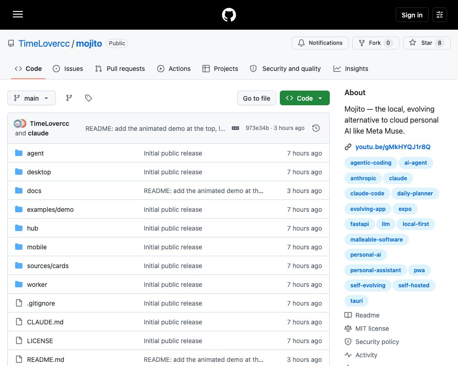Image resolution: width=458 pixels, height=366 pixels.
Task: Open the Projects tab
Action: [x=220, y=69]
